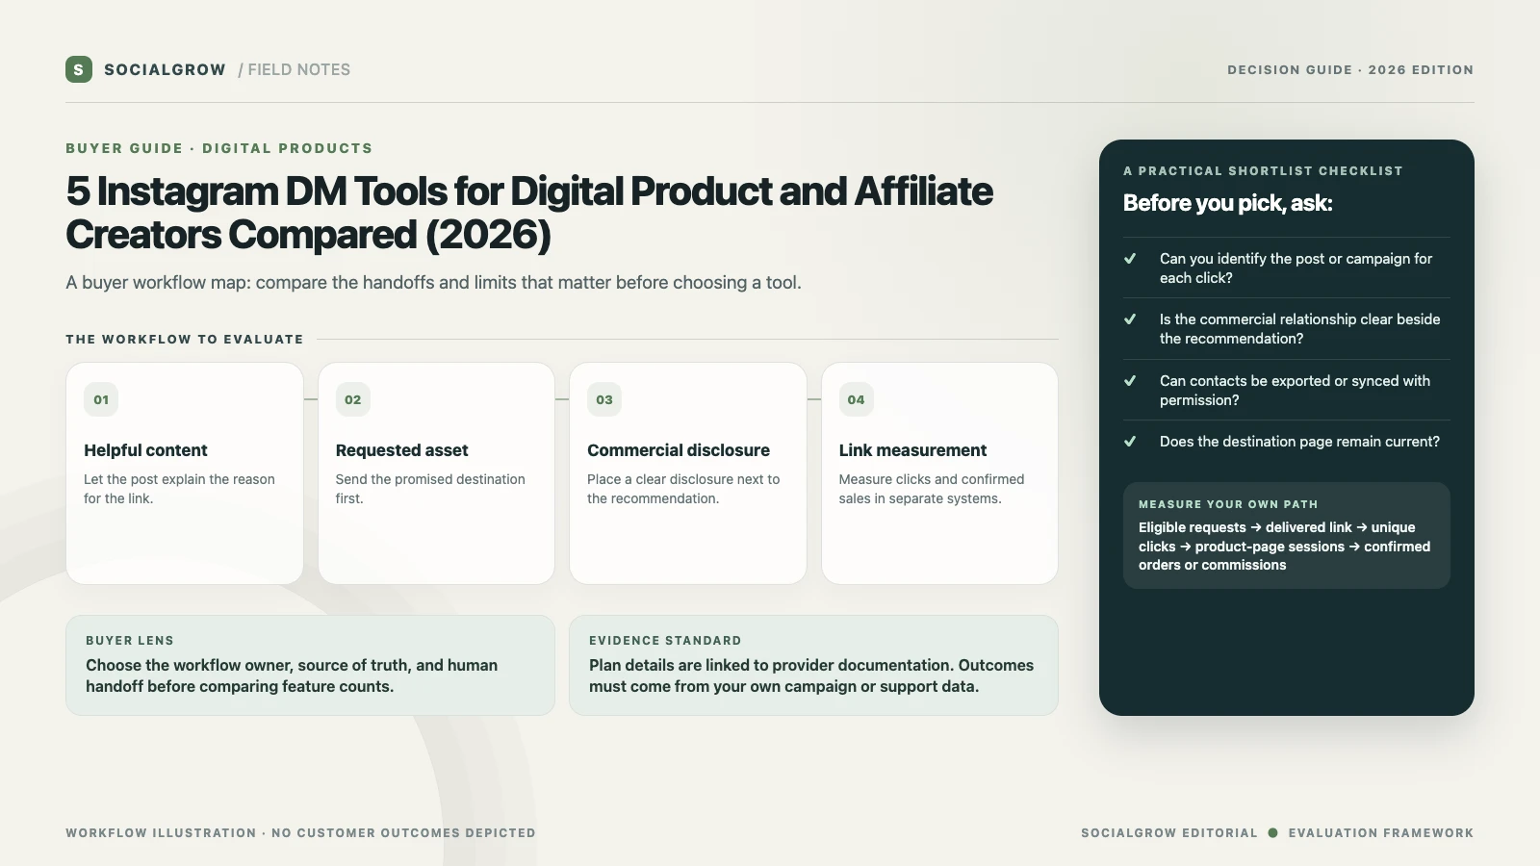Click the Buyer Guide Digital Products kicker
Viewport: 1540px width, 866px height.
(x=219, y=148)
